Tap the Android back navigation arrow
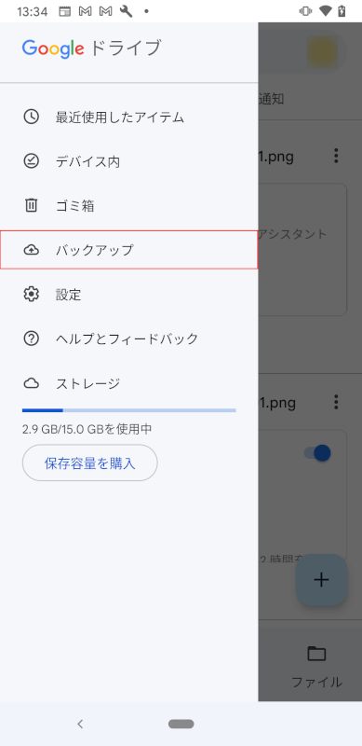The width and height of the screenshot is (362, 746). point(80,724)
